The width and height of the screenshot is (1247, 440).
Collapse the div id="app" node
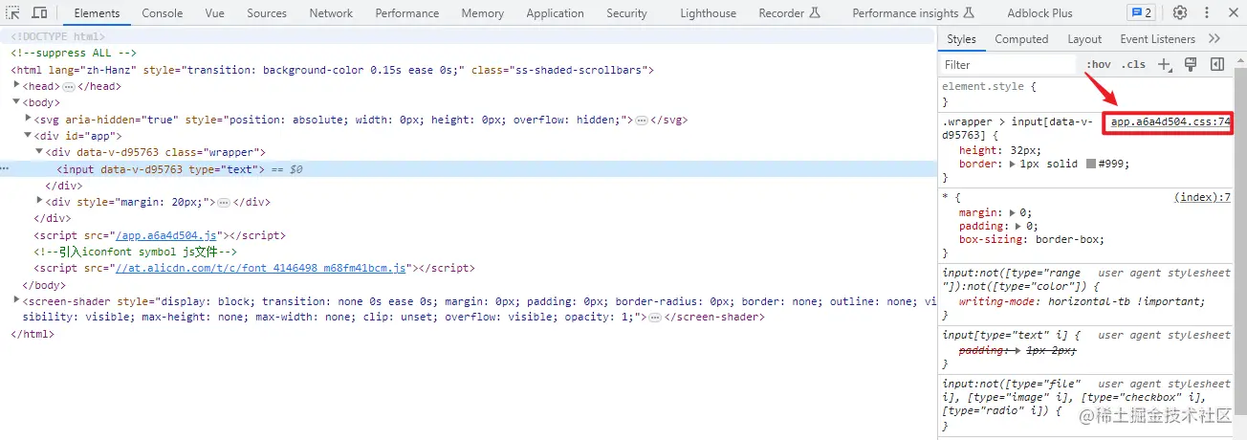point(28,136)
